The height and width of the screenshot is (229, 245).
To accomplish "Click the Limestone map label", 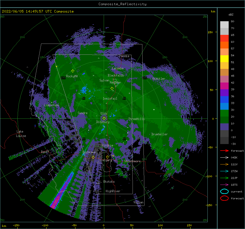I will tap(51, 105).
